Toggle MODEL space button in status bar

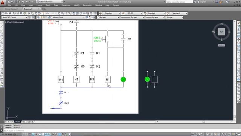point(194,134)
